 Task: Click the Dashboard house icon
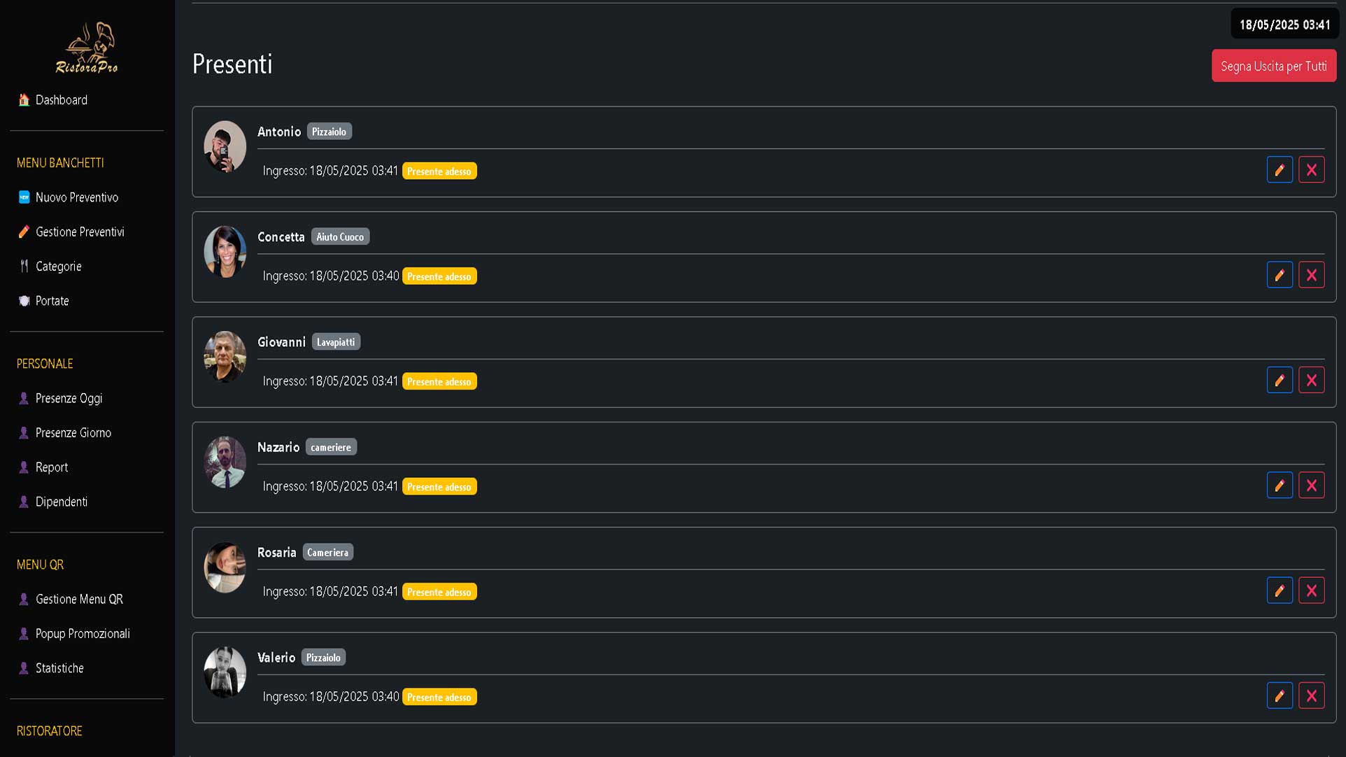tap(24, 100)
